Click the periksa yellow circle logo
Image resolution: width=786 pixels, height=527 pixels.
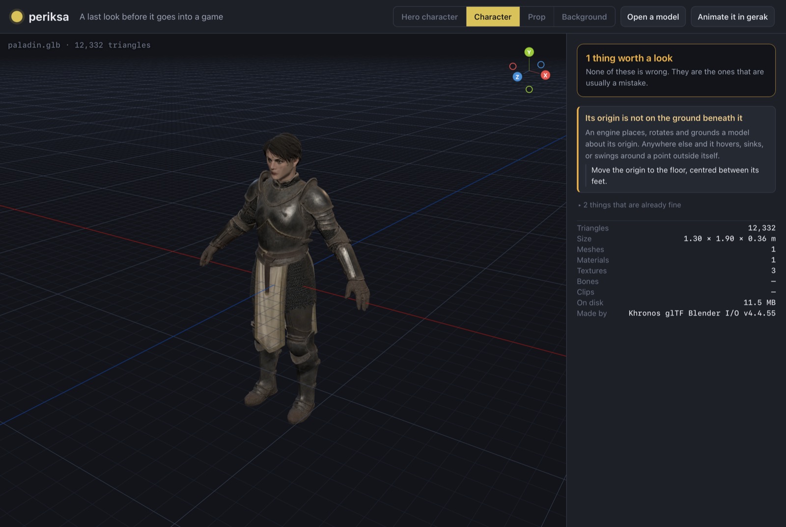tap(17, 17)
